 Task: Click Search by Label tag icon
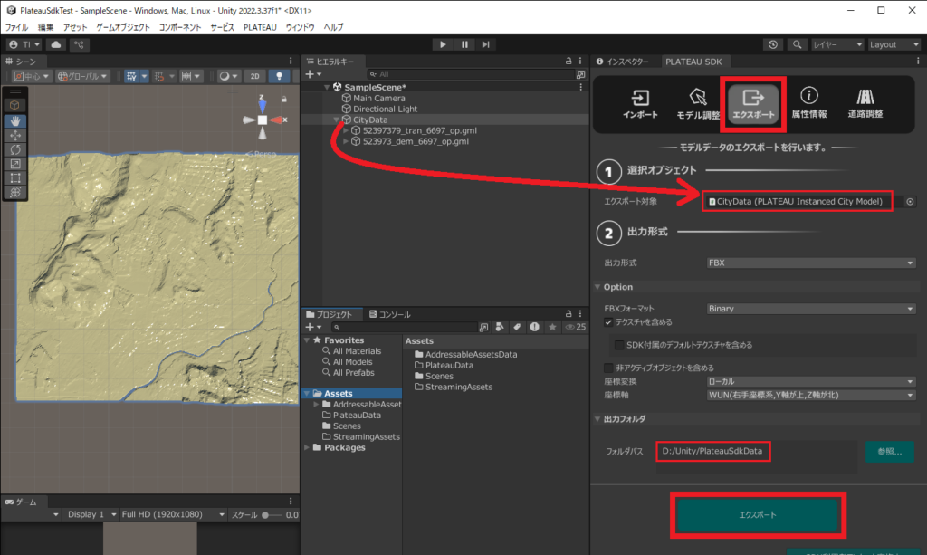517,327
